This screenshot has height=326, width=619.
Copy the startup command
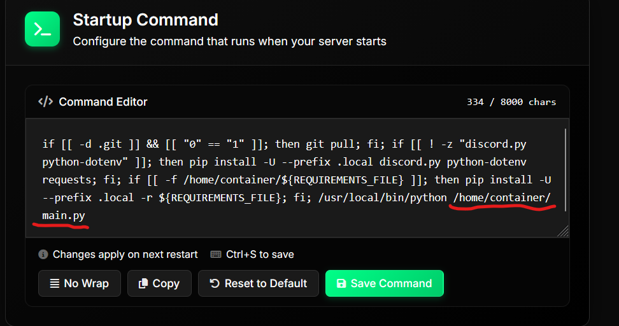pos(159,283)
